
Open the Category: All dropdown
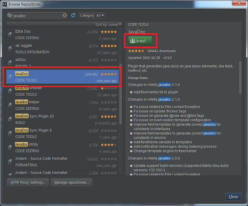(x=92, y=15)
